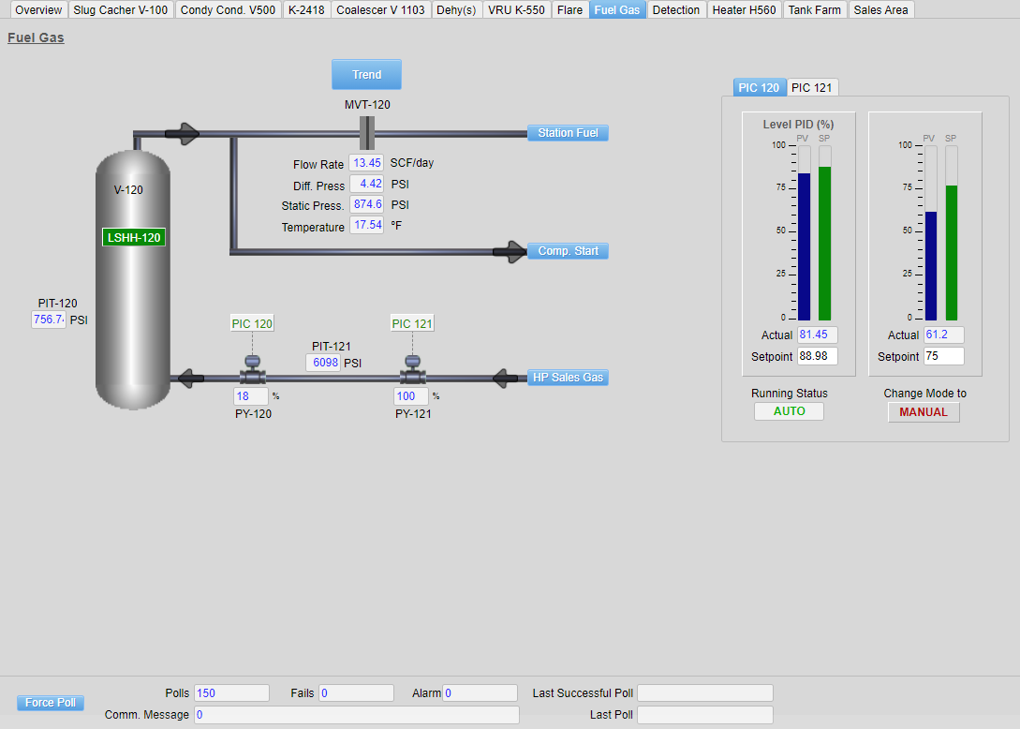Click the Static Press. value field
Image resolution: width=1020 pixels, height=729 pixels.
tap(367, 204)
